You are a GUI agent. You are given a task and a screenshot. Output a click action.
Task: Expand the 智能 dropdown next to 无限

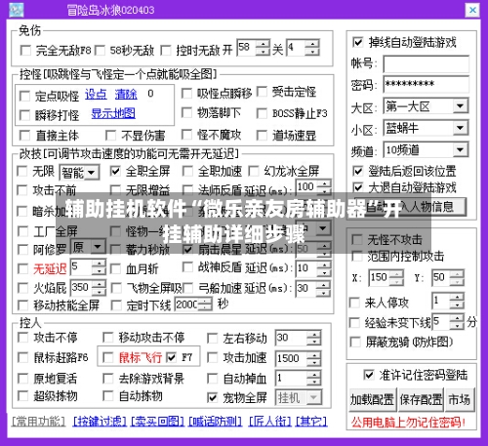[92, 173]
